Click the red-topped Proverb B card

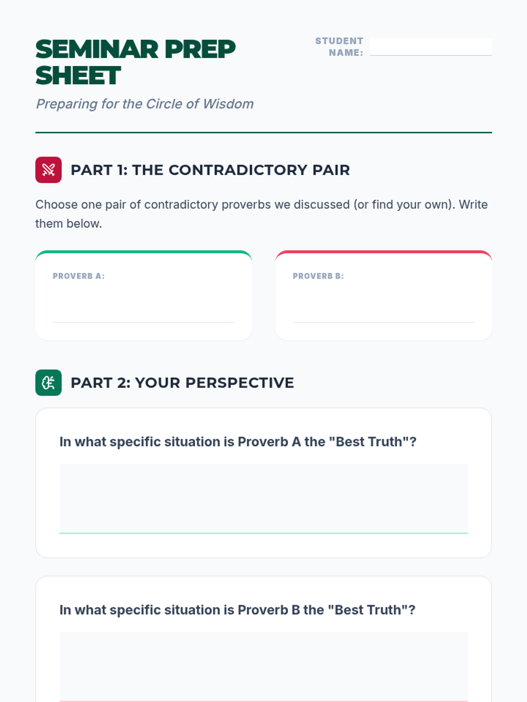coord(383,295)
